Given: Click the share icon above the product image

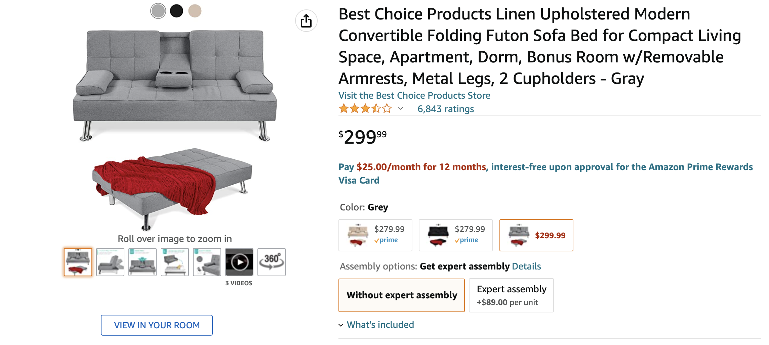Looking at the screenshot, I should point(306,21).
